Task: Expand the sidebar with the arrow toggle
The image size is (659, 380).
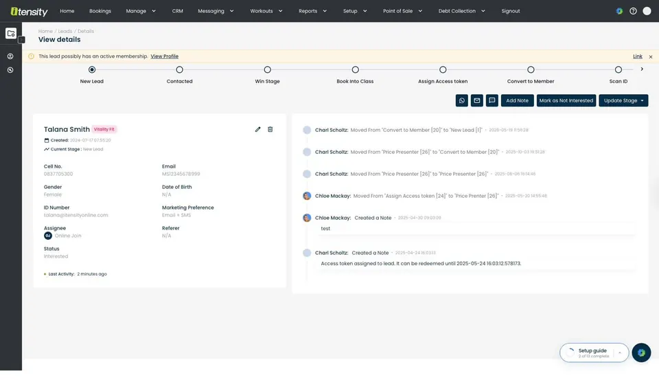Action: (21, 40)
